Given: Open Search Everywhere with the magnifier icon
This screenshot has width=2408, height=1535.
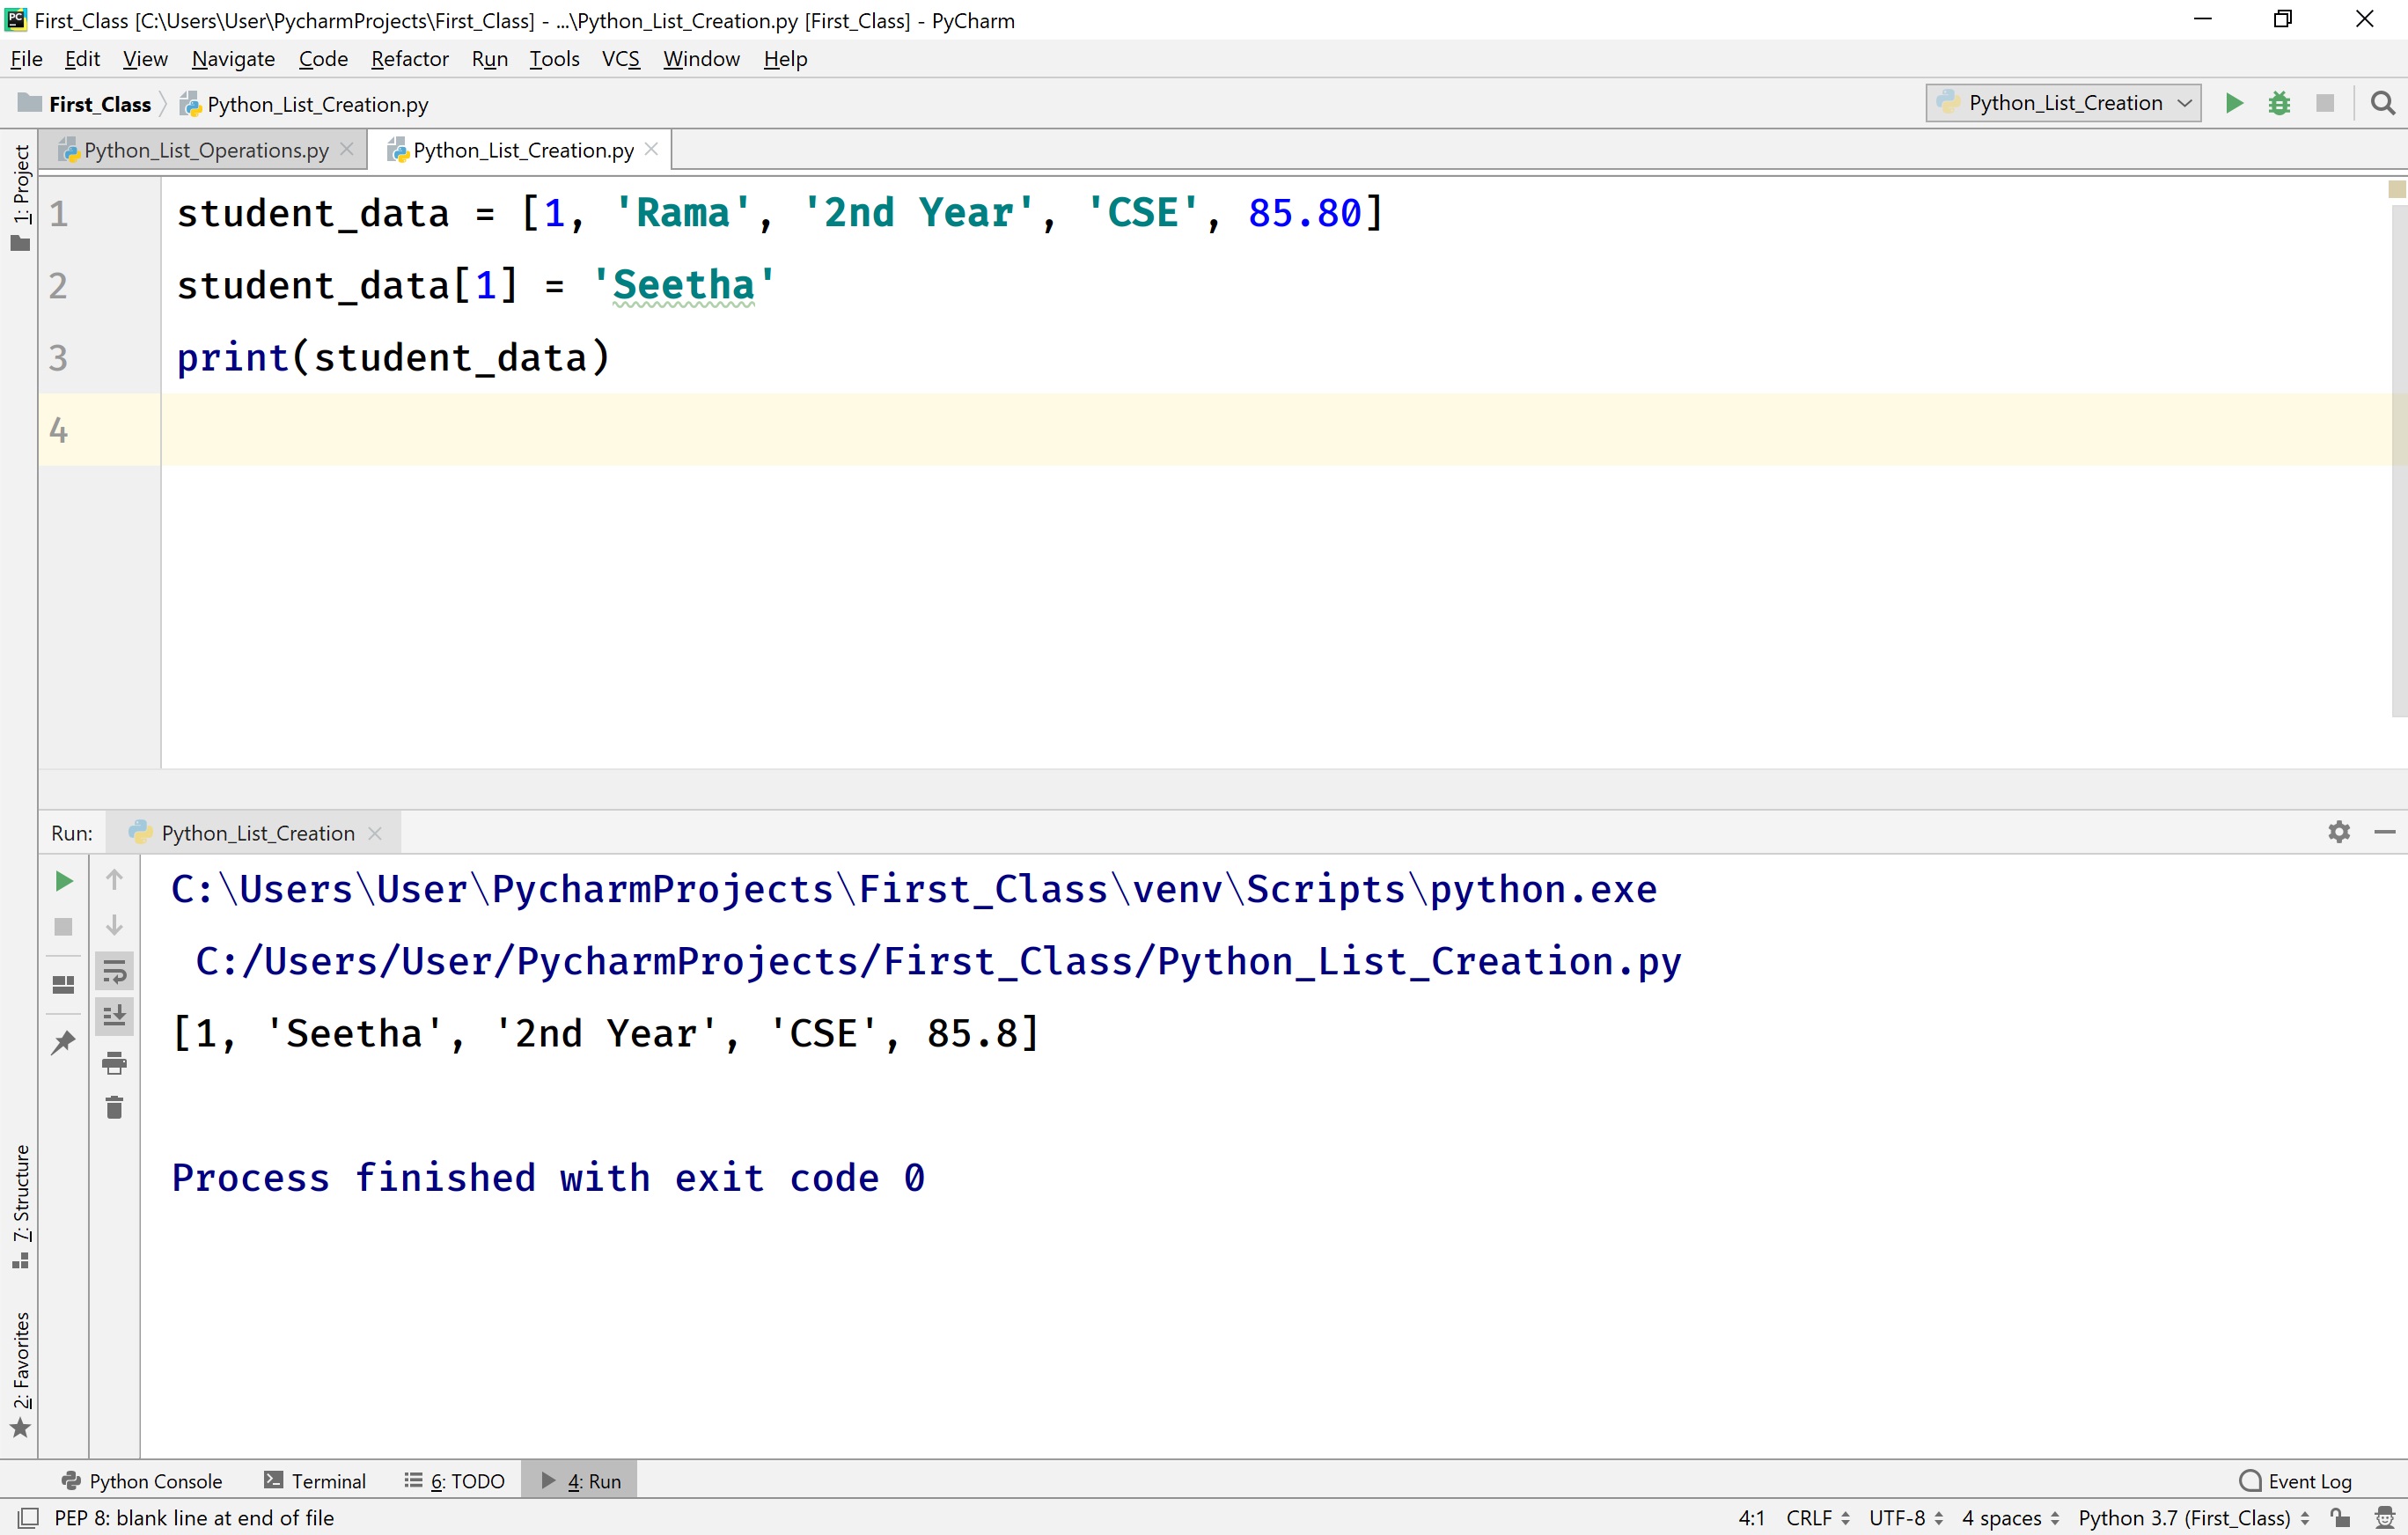Looking at the screenshot, I should click(2383, 102).
